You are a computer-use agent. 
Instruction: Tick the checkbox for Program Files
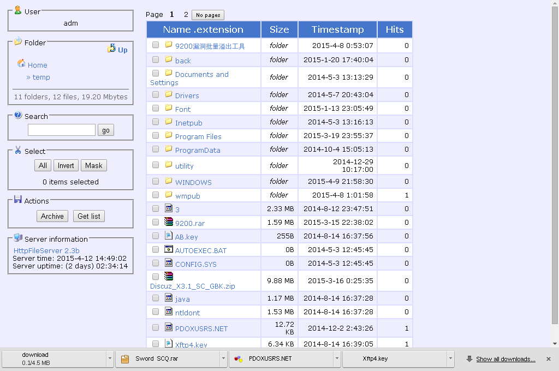156,135
